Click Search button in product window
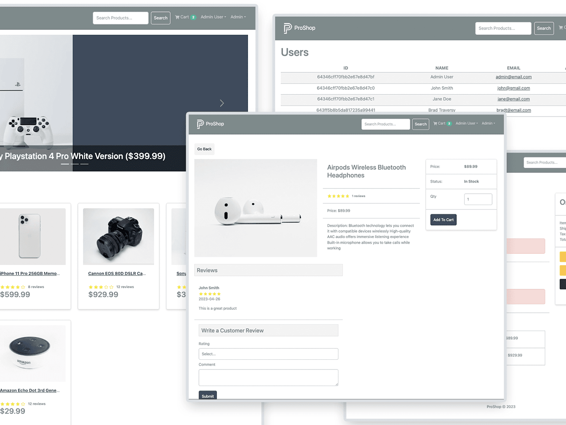Image resolution: width=566 pixels, height=425 pixels. click(420, 124)
